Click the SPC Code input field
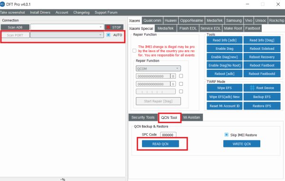Image resolution: width=285 pixels, height=181 pixels. click(168, 135)
